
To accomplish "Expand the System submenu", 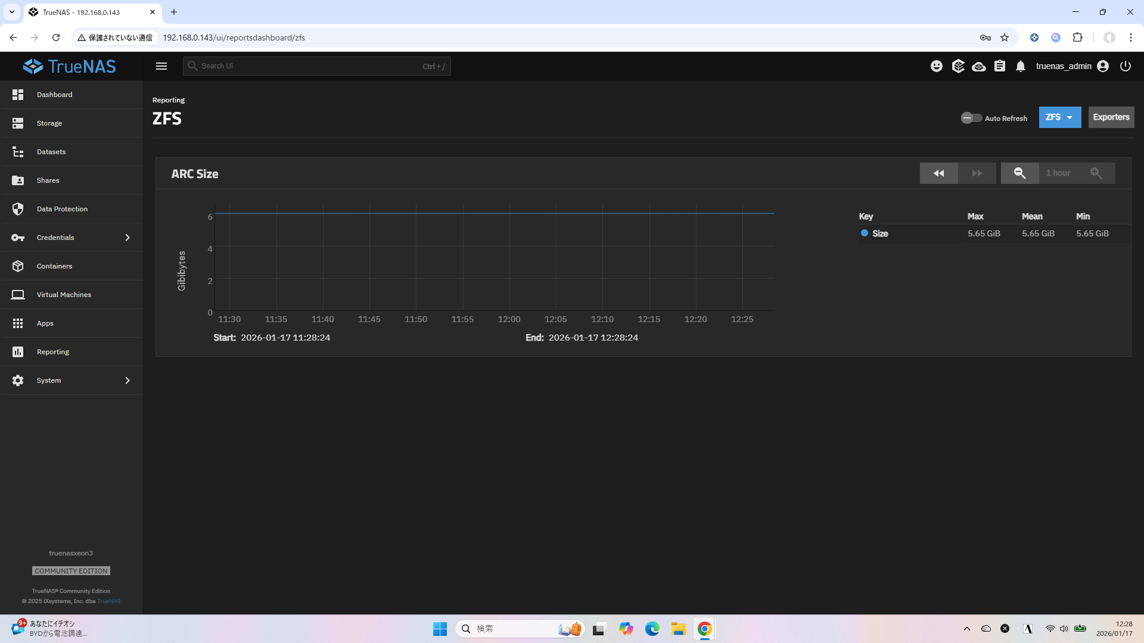I will coord(127,380).
